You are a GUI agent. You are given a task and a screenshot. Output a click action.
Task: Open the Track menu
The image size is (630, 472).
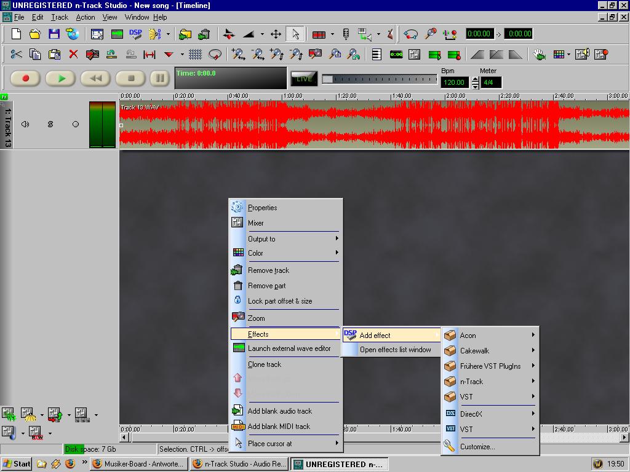click(60, 17)
